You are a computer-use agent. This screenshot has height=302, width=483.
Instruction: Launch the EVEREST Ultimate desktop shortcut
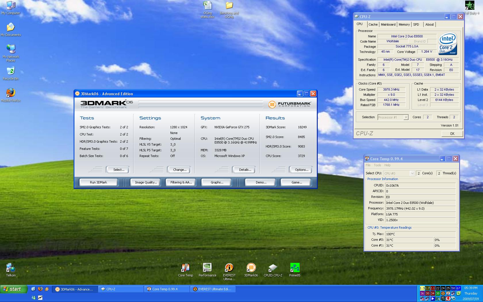[x=229, y=272]
